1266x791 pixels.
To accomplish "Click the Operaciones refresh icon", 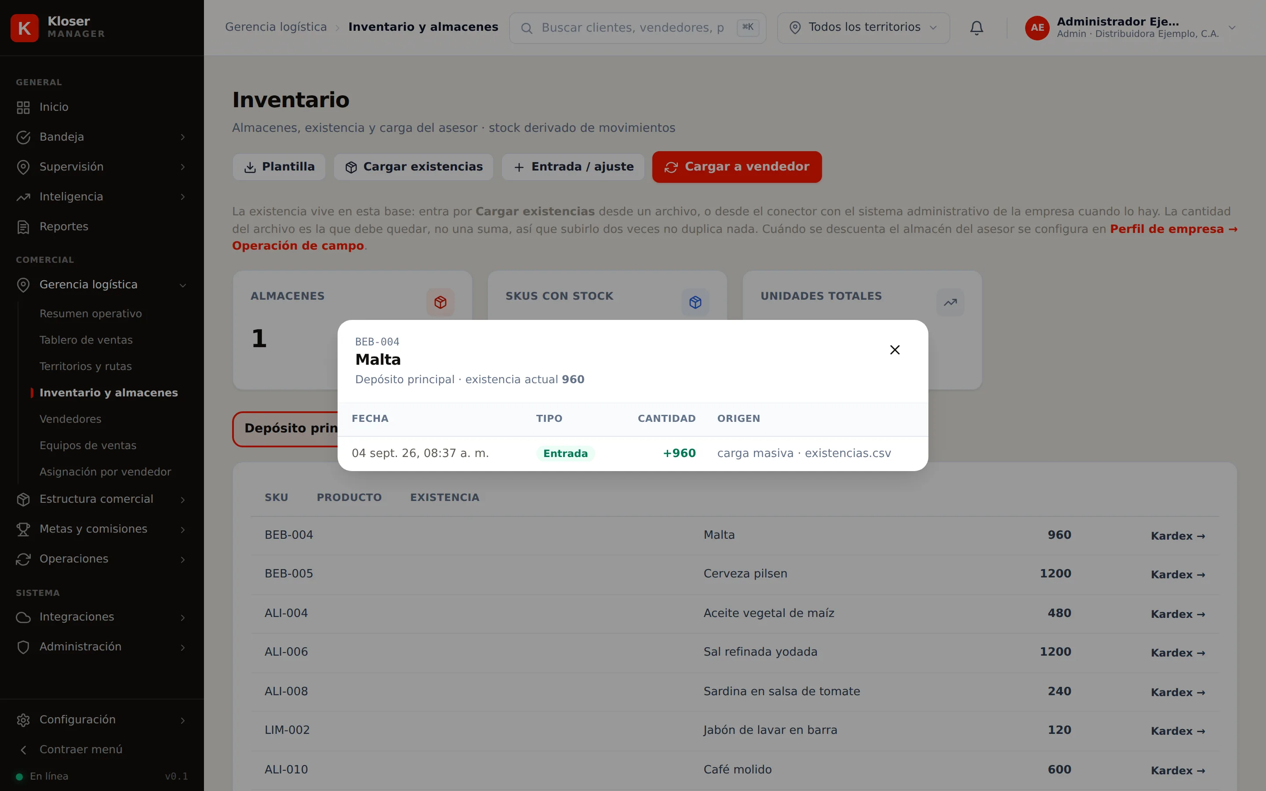I will (x=23, y=559).
